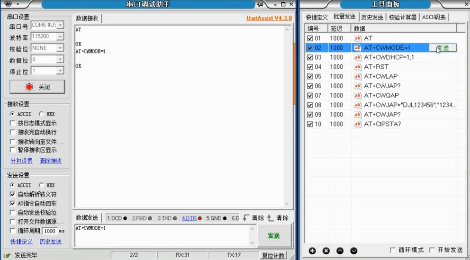Switch to 历史发送 tab
Screen dimensions: 470x260
tap(372, 18)
